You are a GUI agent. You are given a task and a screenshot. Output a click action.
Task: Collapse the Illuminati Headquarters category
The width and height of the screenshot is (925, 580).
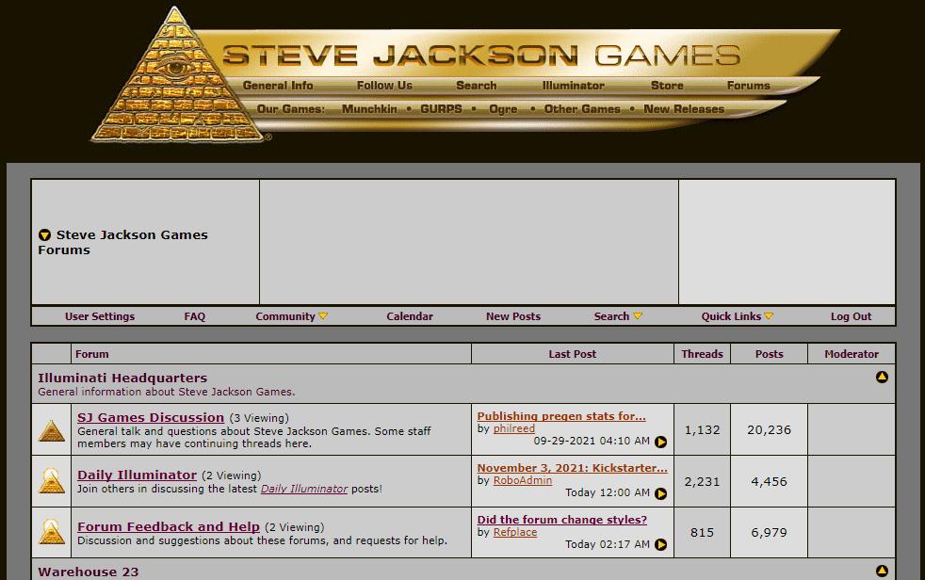[882, 378]
